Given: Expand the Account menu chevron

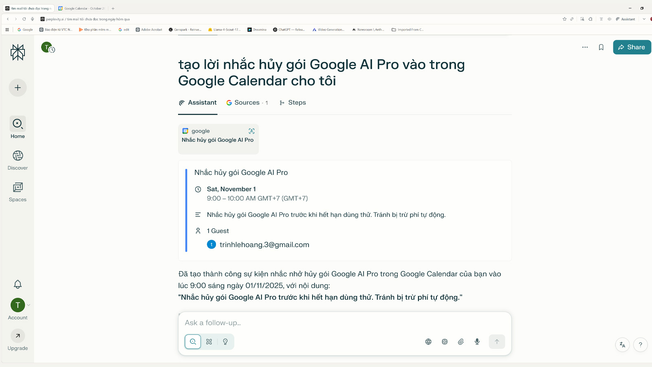Looking at the screenshot, I should coord(29,305).
